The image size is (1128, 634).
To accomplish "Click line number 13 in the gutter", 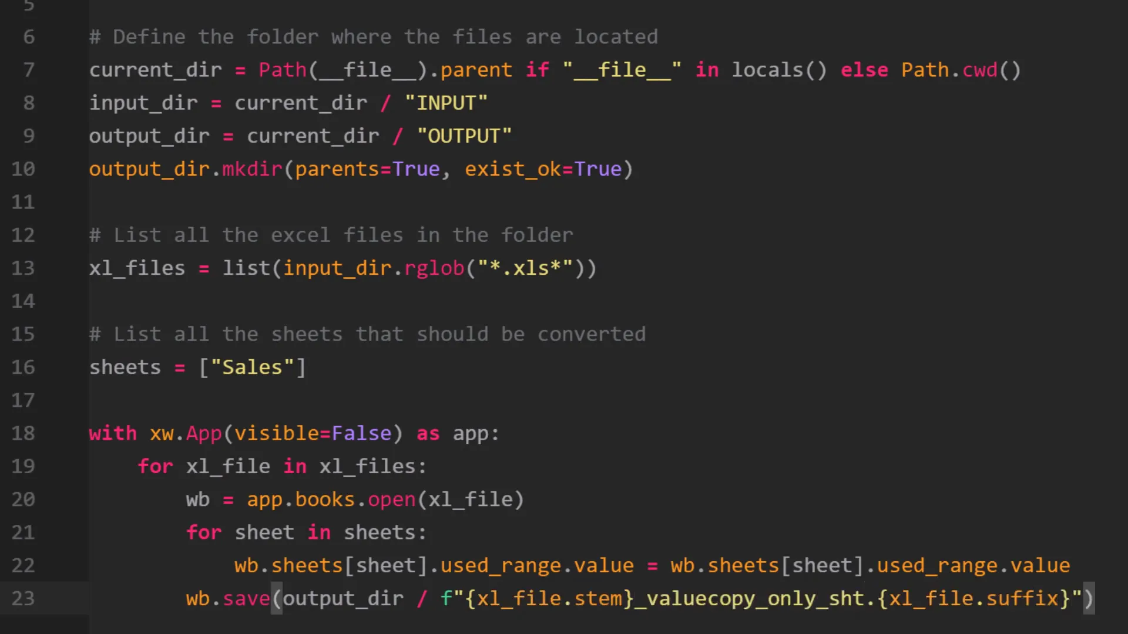I will pos(23,268).
